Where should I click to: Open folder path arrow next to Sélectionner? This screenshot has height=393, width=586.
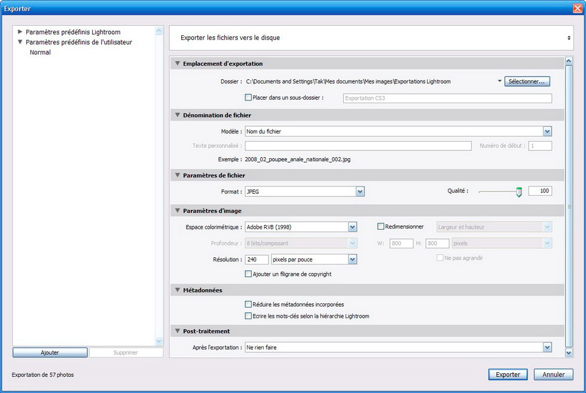point(499,82)
